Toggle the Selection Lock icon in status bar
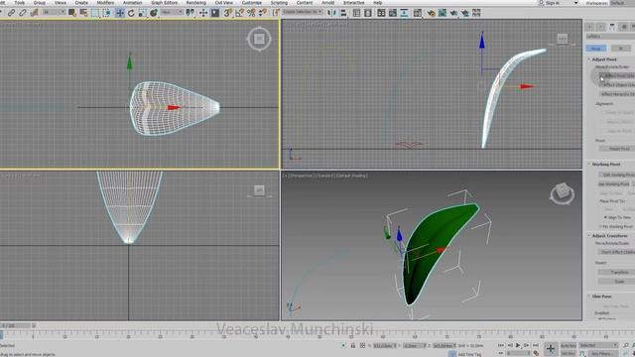This screenshot has height=357, width=635. point(353,345)
